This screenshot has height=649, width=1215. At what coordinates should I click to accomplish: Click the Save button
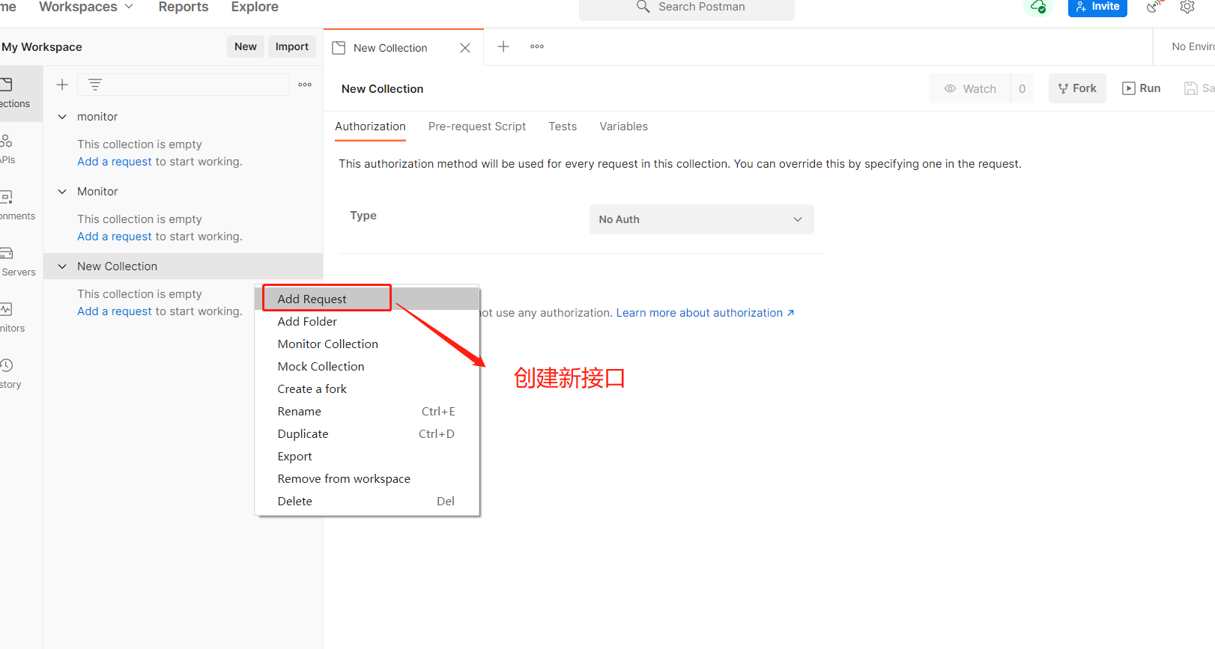pyautogui.click(x=1199, y=88)
